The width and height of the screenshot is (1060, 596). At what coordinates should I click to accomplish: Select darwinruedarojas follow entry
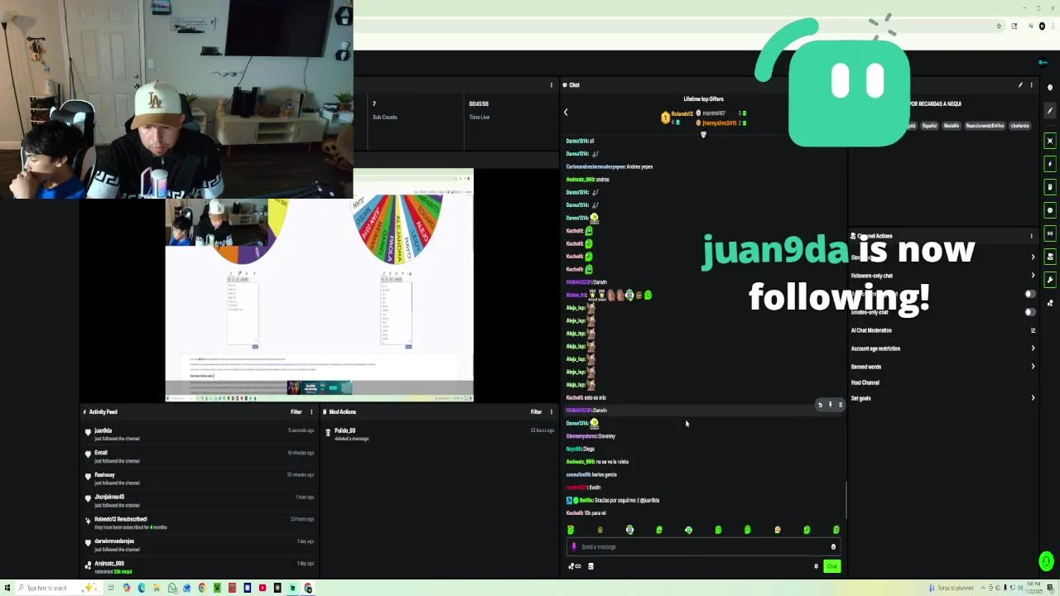click(200, 545)
